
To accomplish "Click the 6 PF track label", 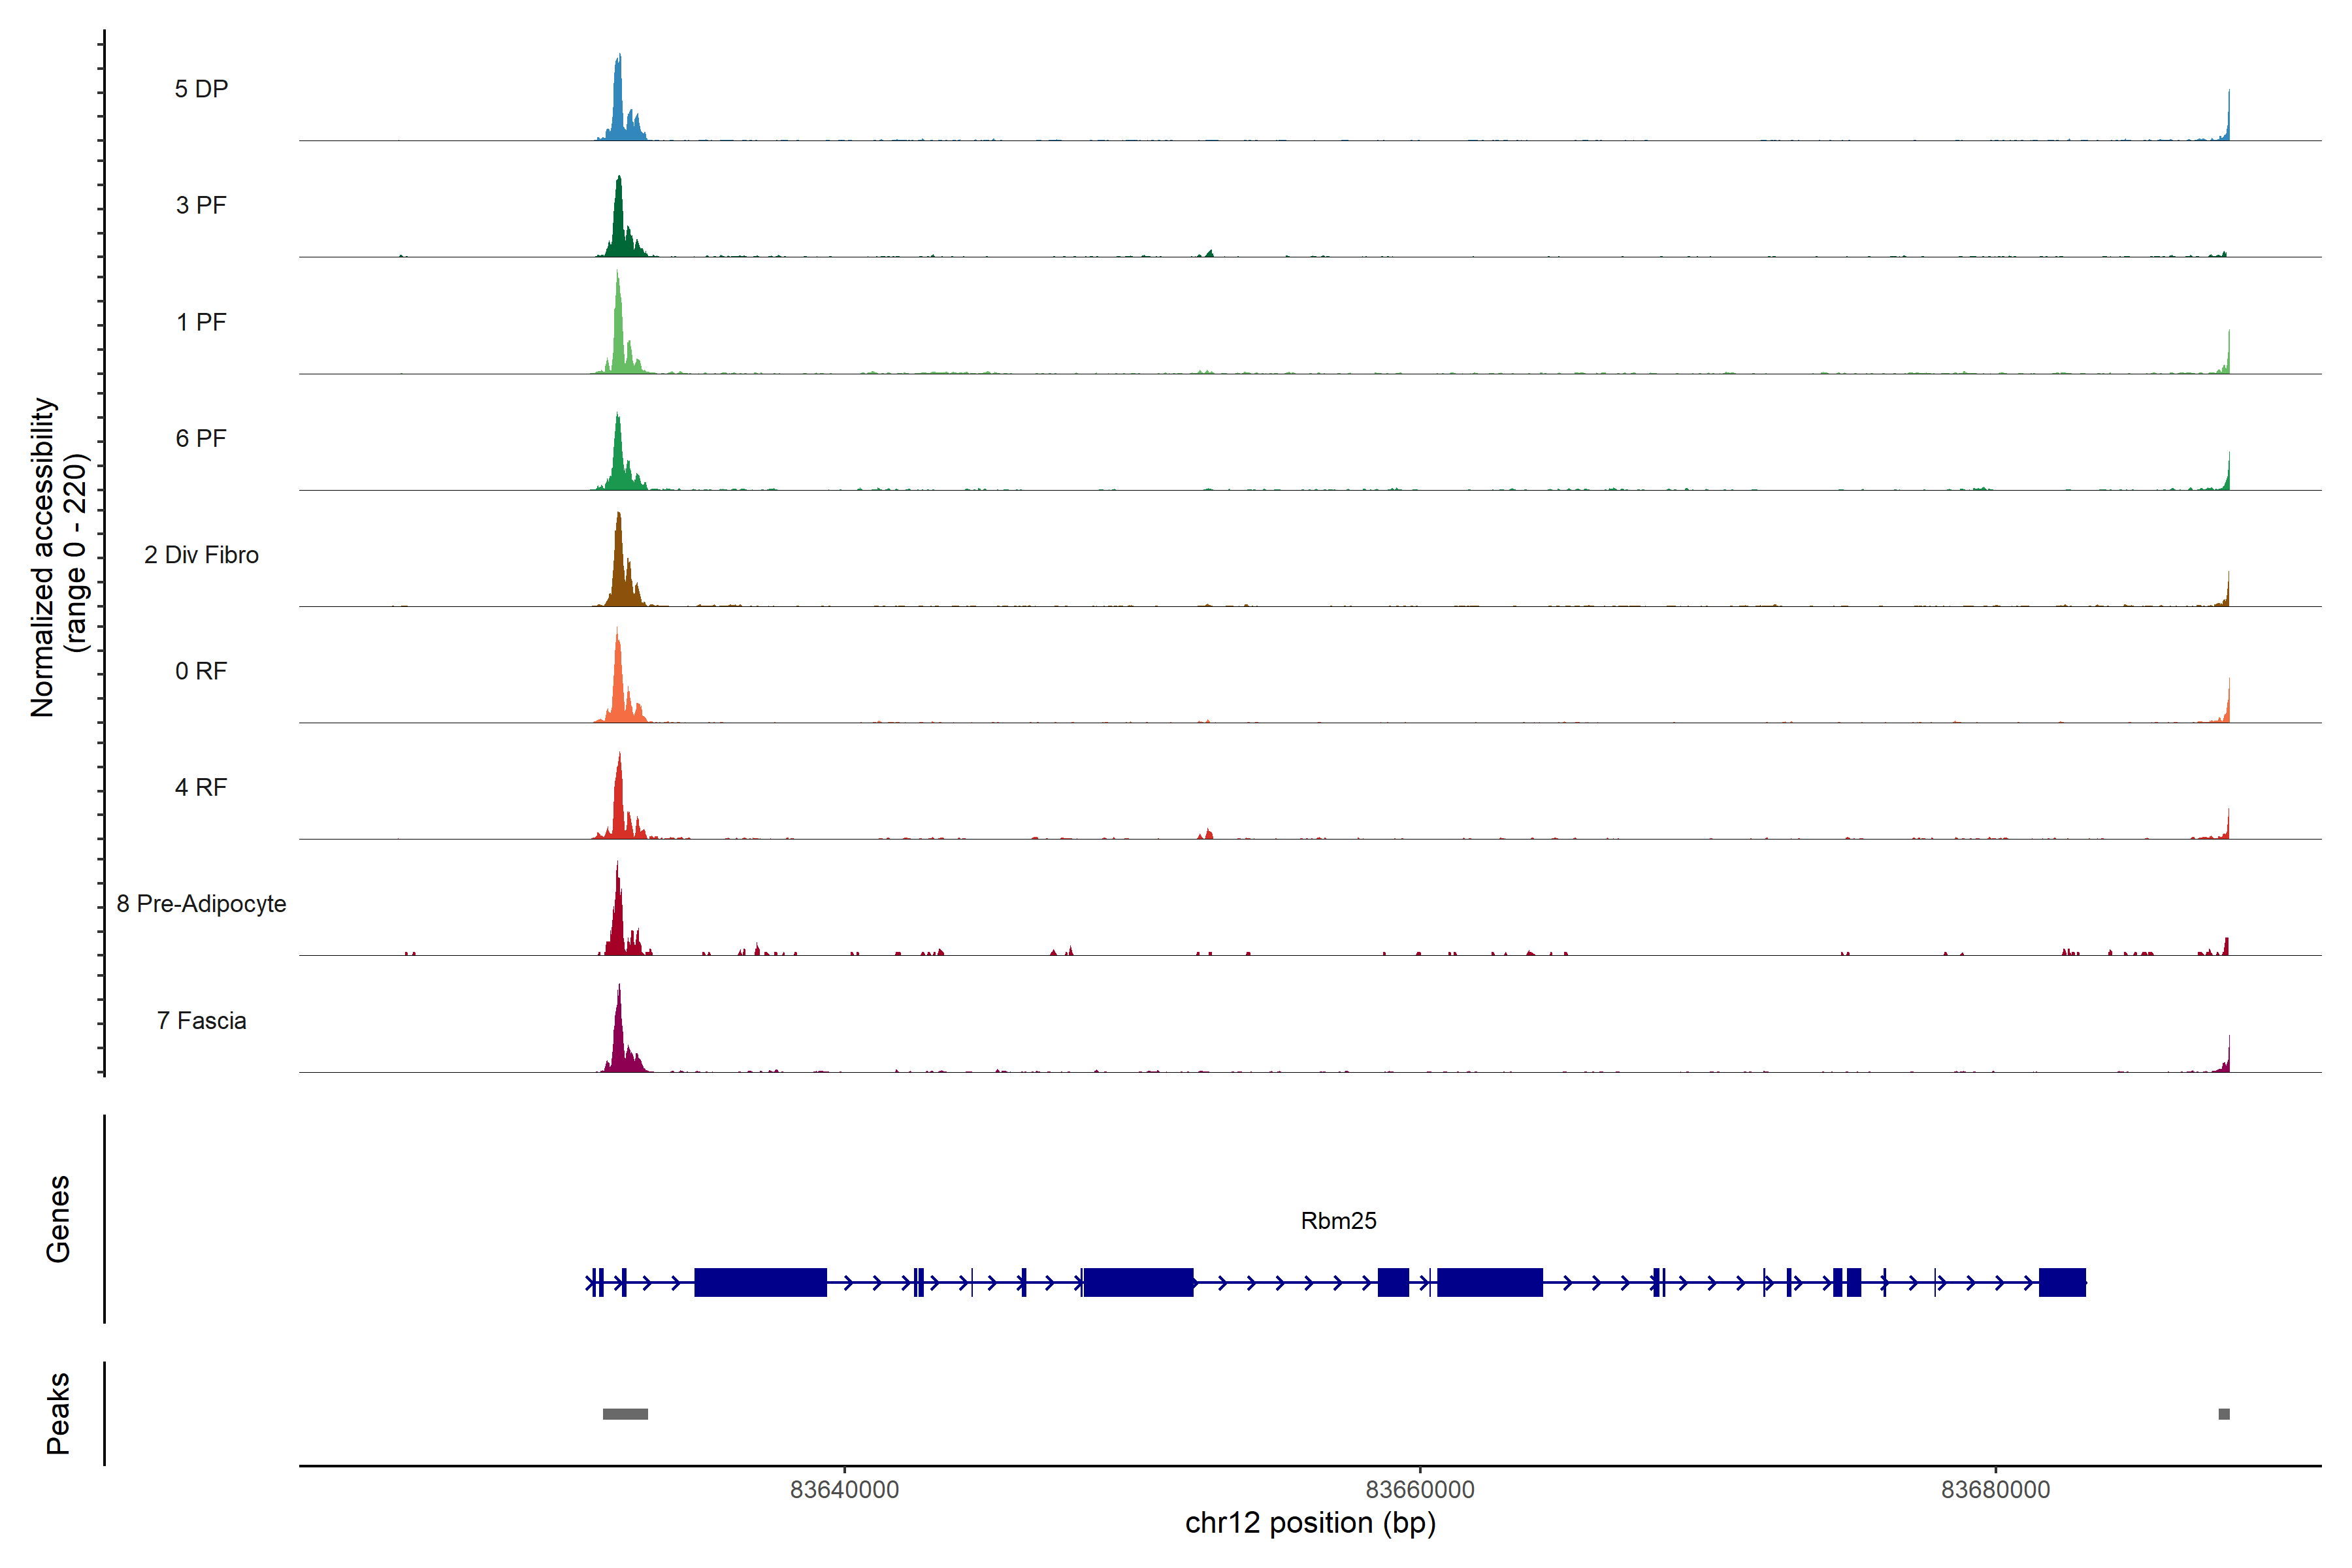I will pyautogui.click(x=201, y=438).
